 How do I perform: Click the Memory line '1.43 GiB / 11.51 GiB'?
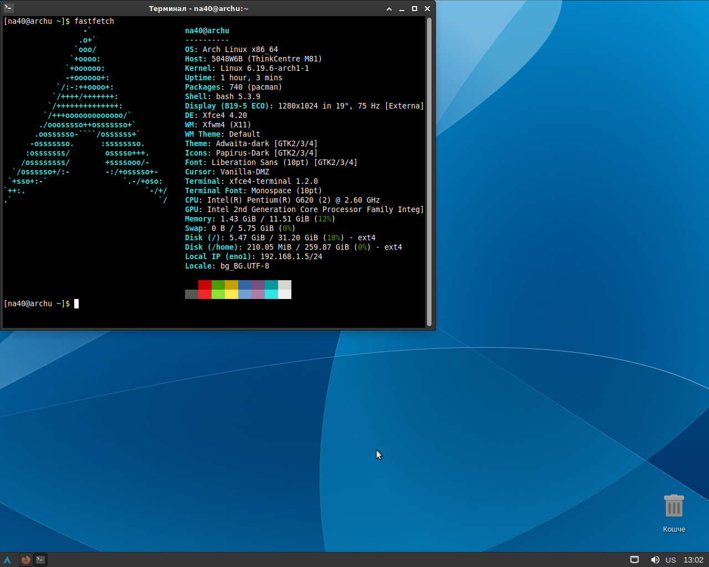coord(260,219)
